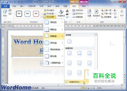
Task: Switch to the 审阅 tab
Action: click(57, 6)
